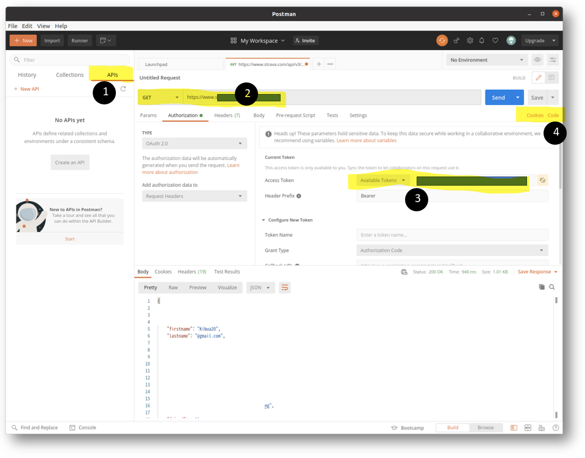Click in the Token Name field
This screenshot has width=585, height=458.
coord(452,235)
